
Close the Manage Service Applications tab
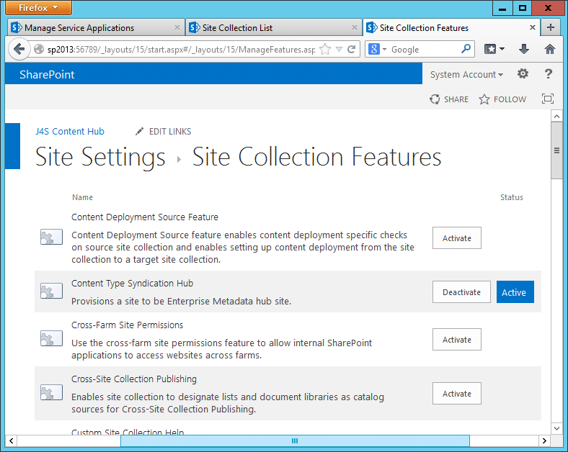[x=177, y=27]
